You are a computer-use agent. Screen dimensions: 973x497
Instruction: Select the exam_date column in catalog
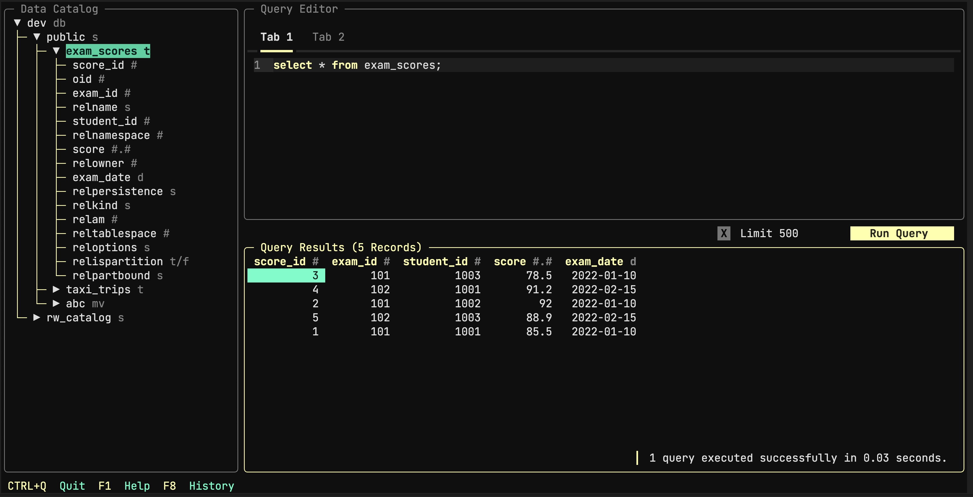tap(101, 177)
